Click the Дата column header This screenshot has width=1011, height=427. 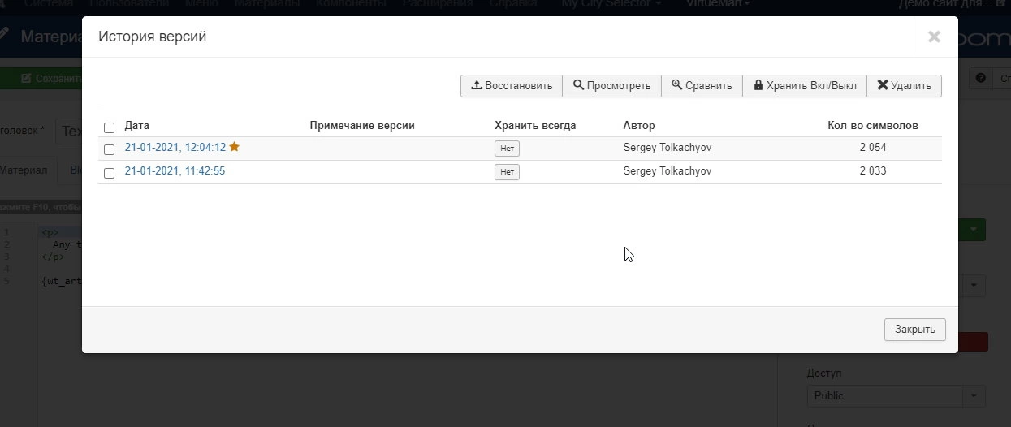pyautogui.click(x=137, y=126)
